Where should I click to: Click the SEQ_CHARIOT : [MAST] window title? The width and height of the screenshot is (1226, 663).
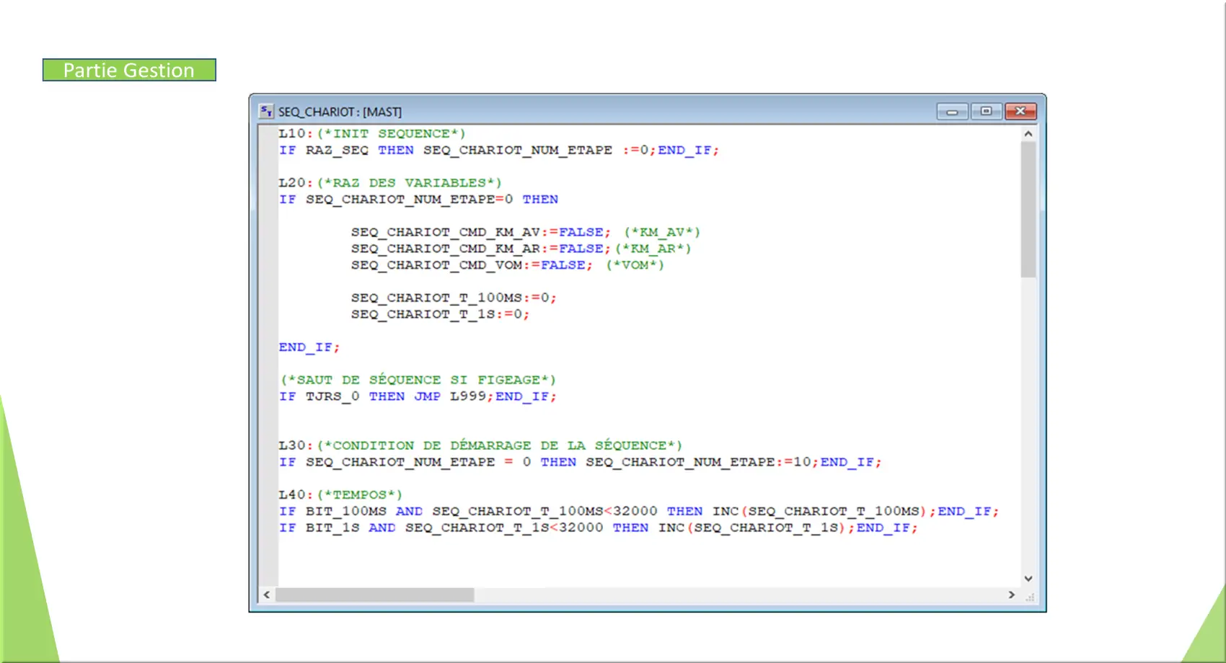click(x=340, y=112)
